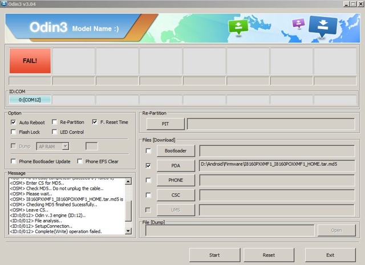Click the Reset button
365x265 pixels.
click(269, 255)
